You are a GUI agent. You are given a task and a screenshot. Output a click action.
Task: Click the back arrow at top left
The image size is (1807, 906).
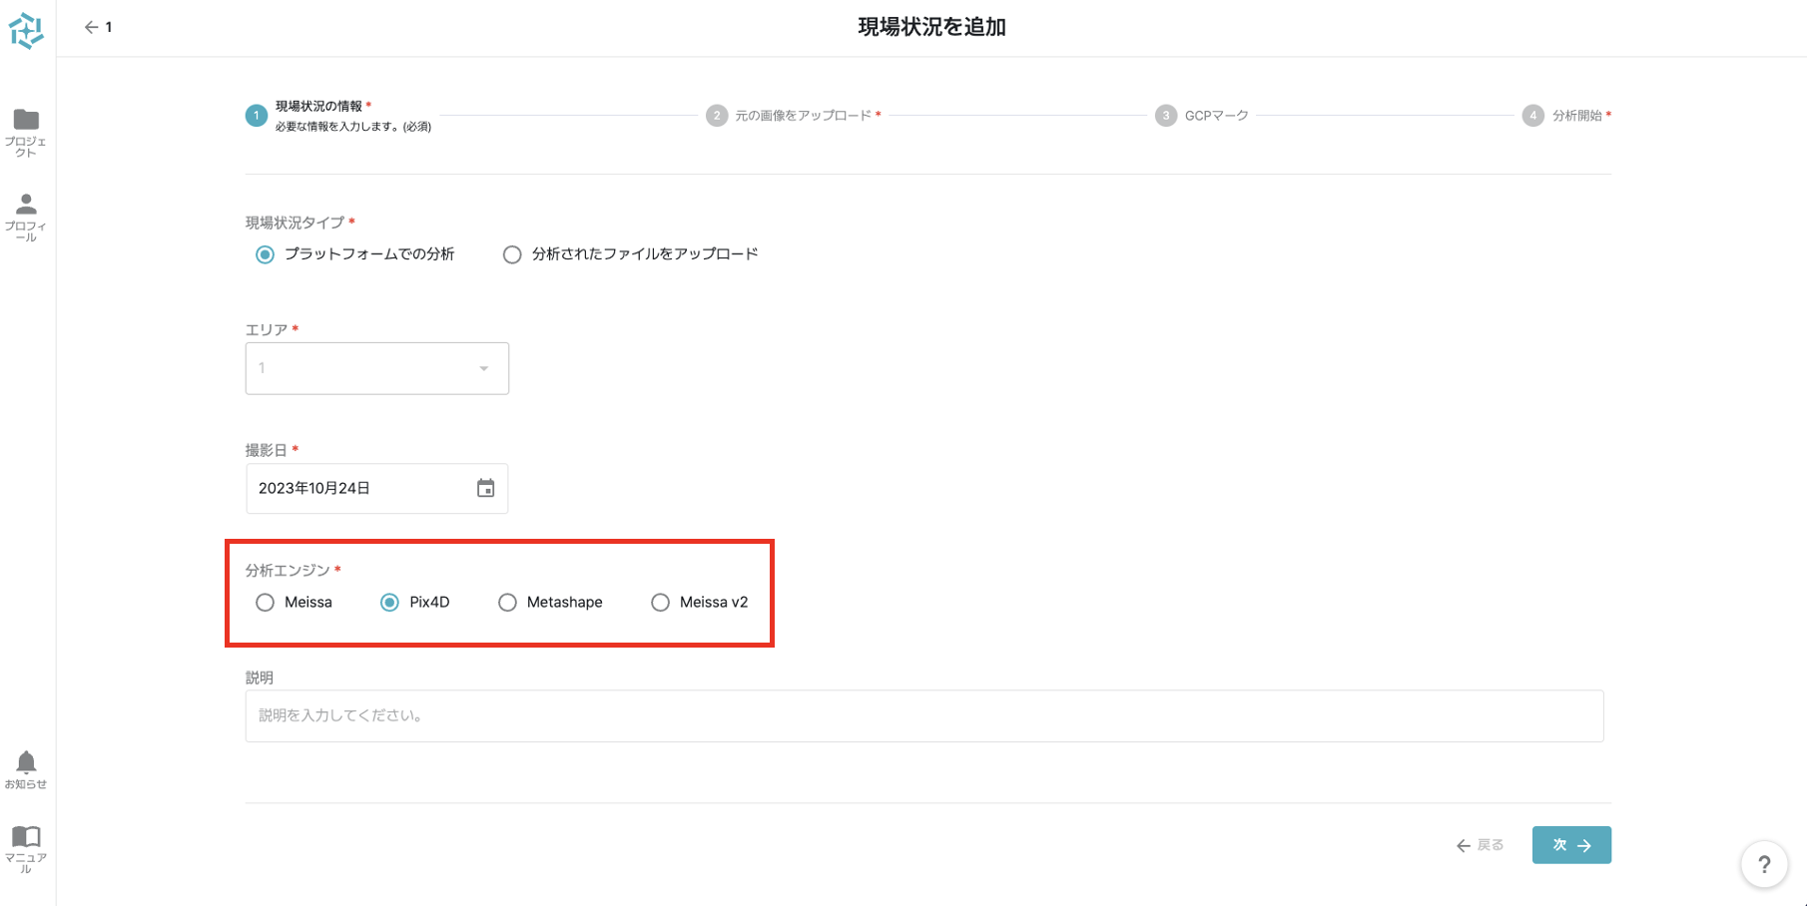tap(92, 28)
